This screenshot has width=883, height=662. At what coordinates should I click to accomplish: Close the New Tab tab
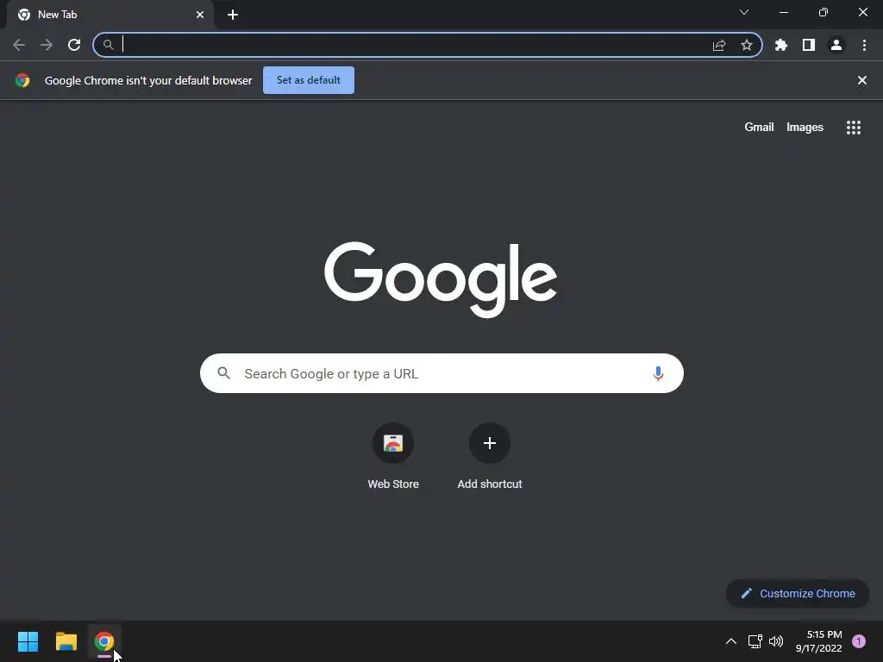coord(200,15)
